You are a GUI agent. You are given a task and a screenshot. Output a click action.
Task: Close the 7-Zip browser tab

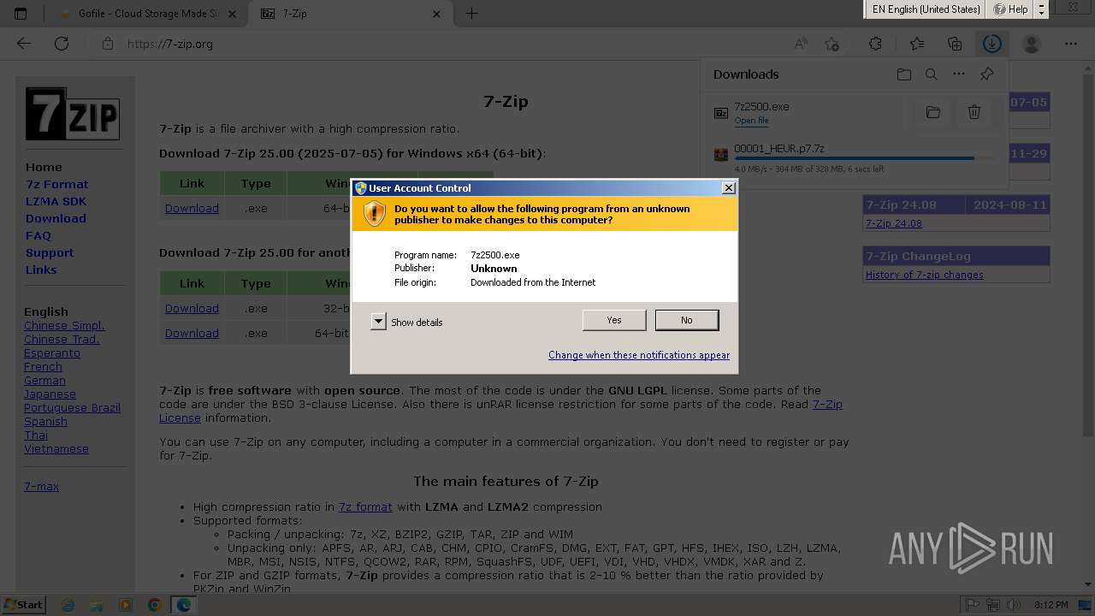tap(437, 14)
